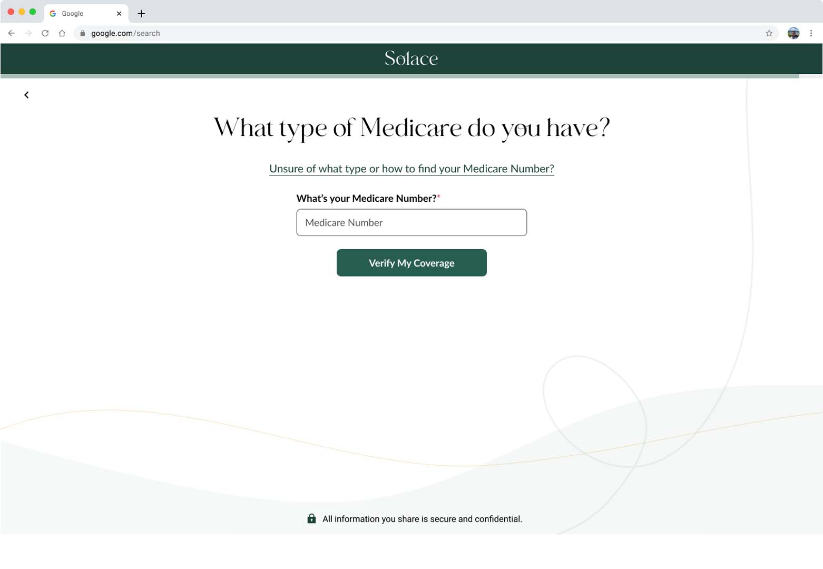
Task: Focus the Medicare Number input field
Action: pos(412,222)
